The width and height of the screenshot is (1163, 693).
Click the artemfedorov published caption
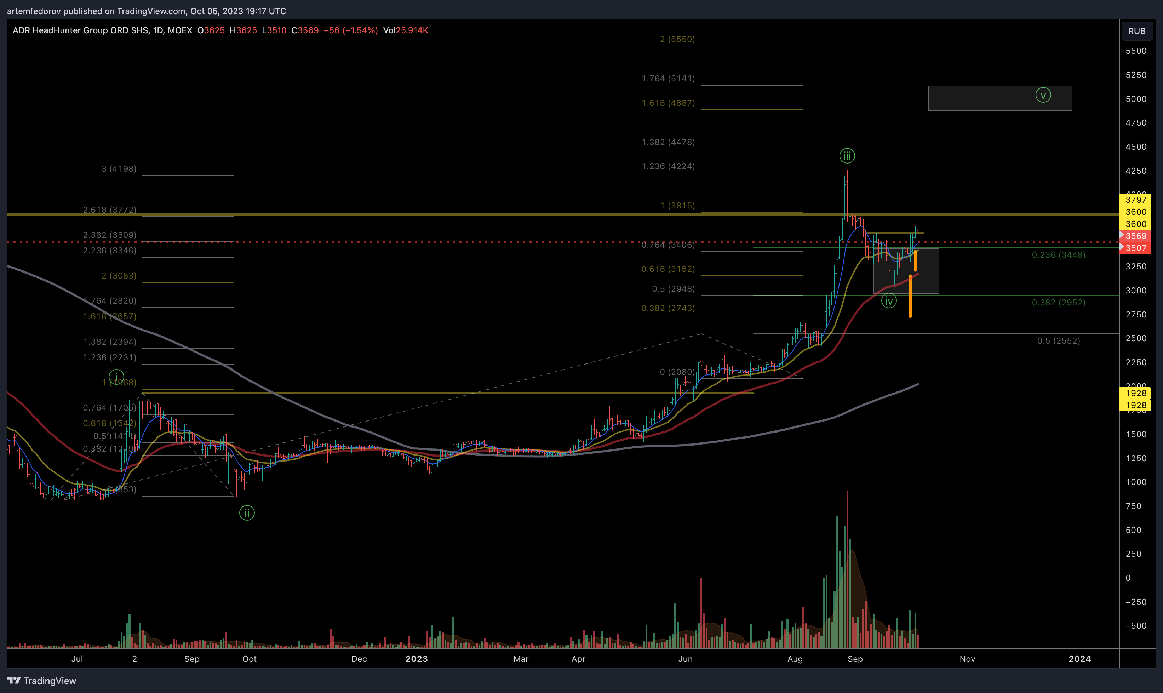[147, 11]
